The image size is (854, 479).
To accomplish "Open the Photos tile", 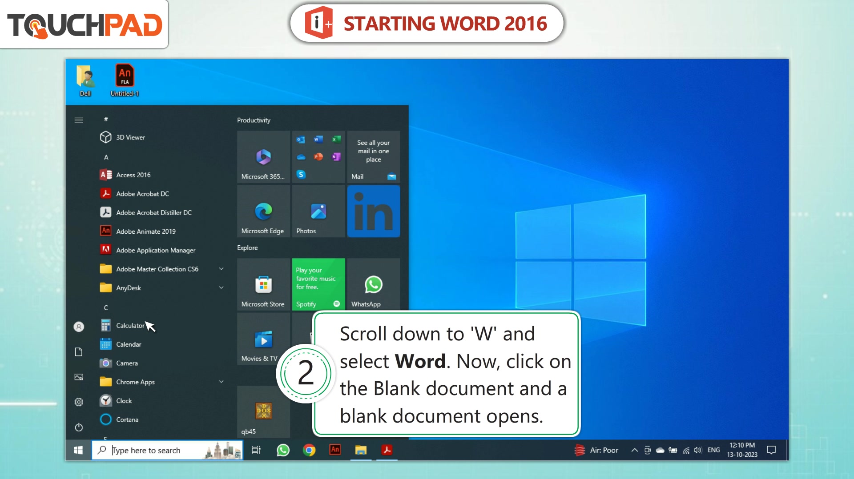I will [318, 212].
